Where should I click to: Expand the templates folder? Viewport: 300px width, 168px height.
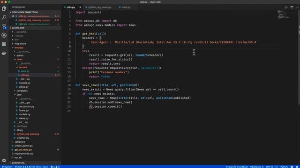(22, 91)
